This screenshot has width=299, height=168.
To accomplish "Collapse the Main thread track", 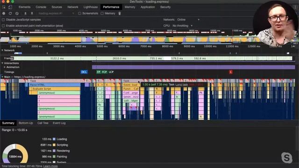I will (x=2, y=77).
